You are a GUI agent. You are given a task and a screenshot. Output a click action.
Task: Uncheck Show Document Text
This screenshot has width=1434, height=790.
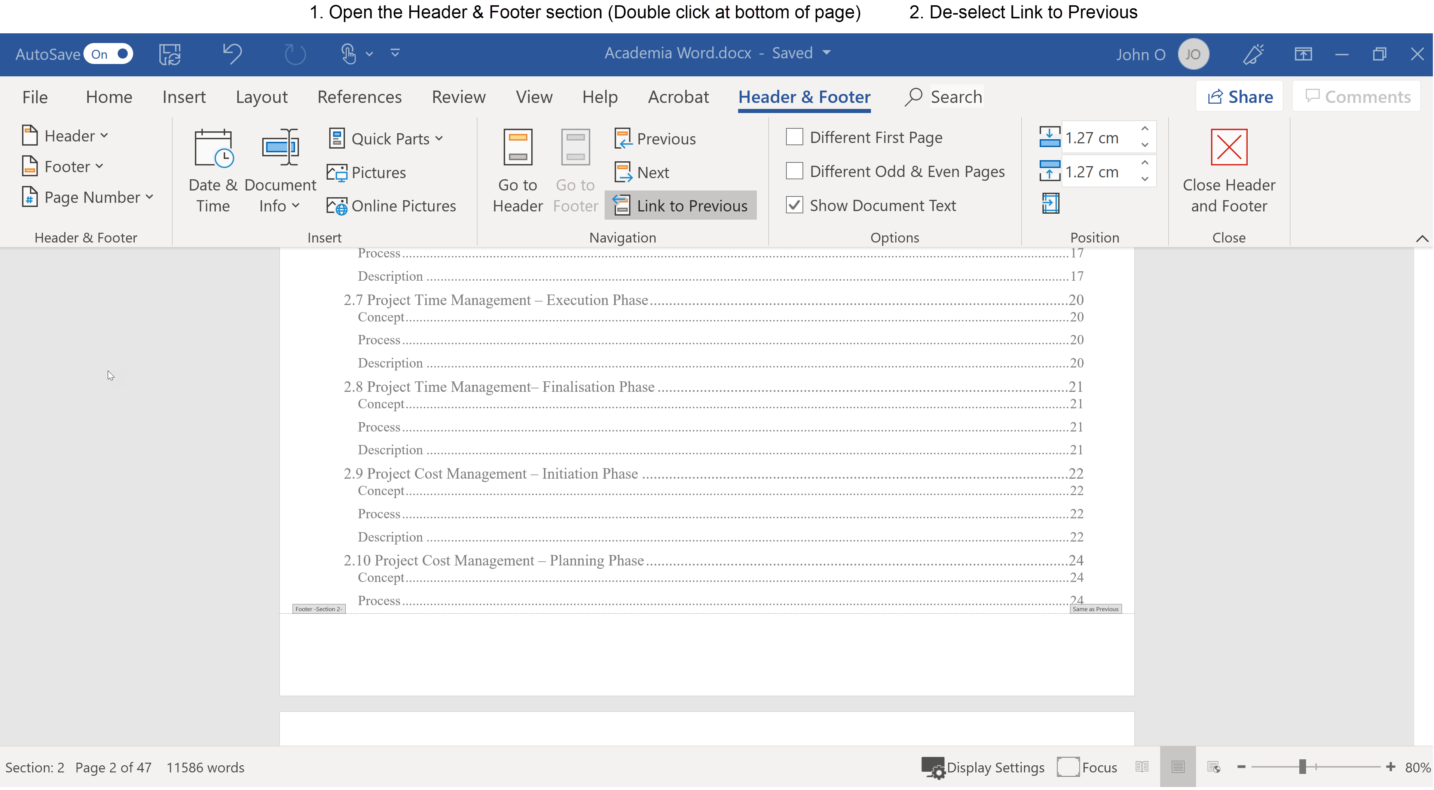tap(794, 205)
